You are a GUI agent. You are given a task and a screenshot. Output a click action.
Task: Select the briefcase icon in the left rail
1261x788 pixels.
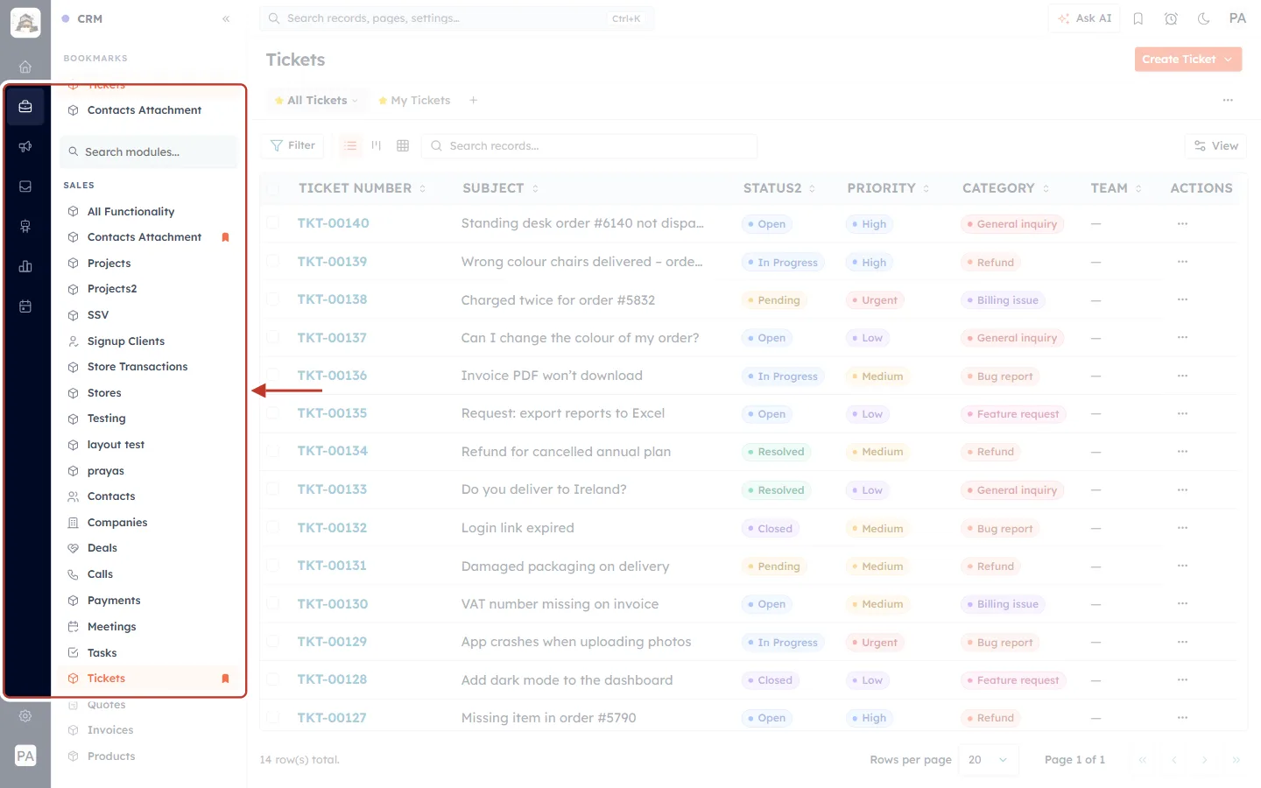click(25, 107)
